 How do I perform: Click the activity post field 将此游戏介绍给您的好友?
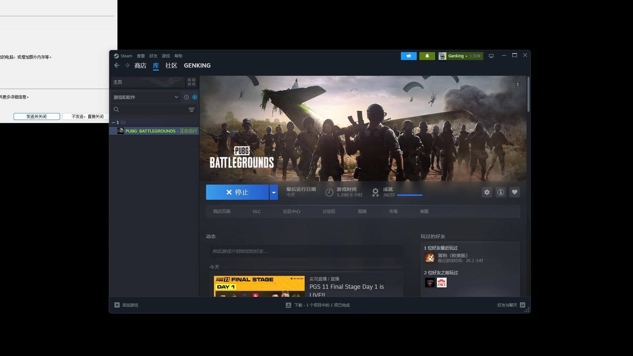[306, 251]
